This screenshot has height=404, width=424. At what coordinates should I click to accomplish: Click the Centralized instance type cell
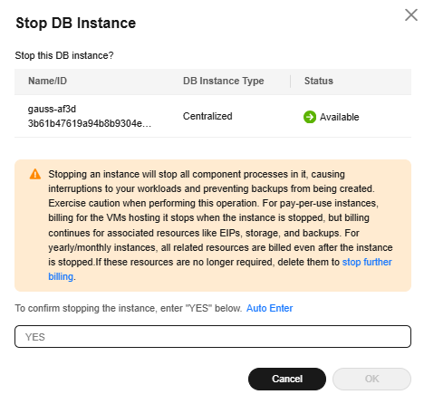point(207,116)
